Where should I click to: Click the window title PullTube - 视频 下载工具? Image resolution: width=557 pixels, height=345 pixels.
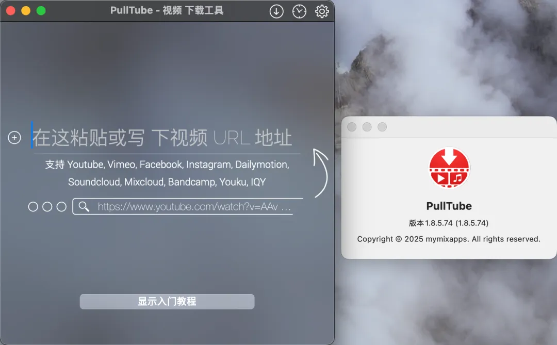coord(167,10)
